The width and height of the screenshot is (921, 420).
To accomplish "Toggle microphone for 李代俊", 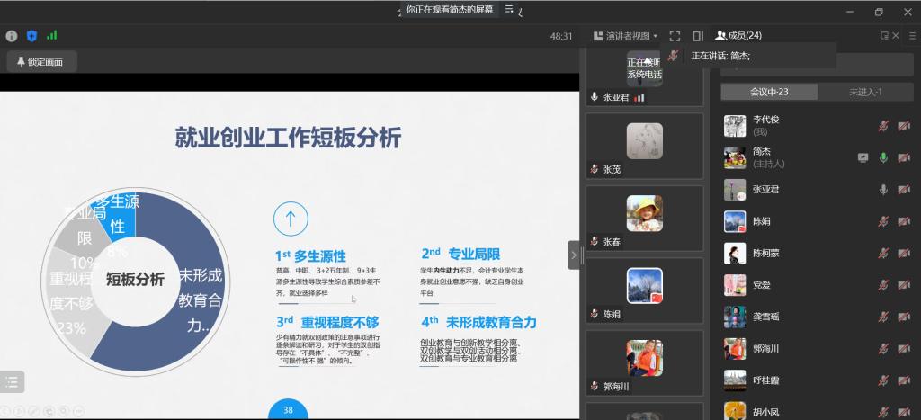I will coord(883,125).
